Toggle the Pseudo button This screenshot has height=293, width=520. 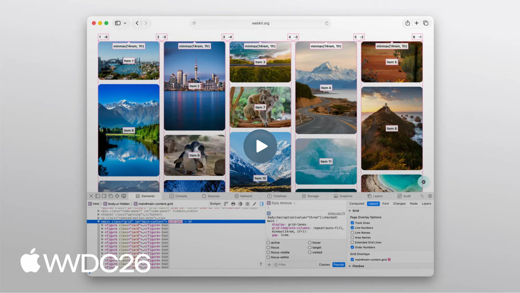[339, 265]
